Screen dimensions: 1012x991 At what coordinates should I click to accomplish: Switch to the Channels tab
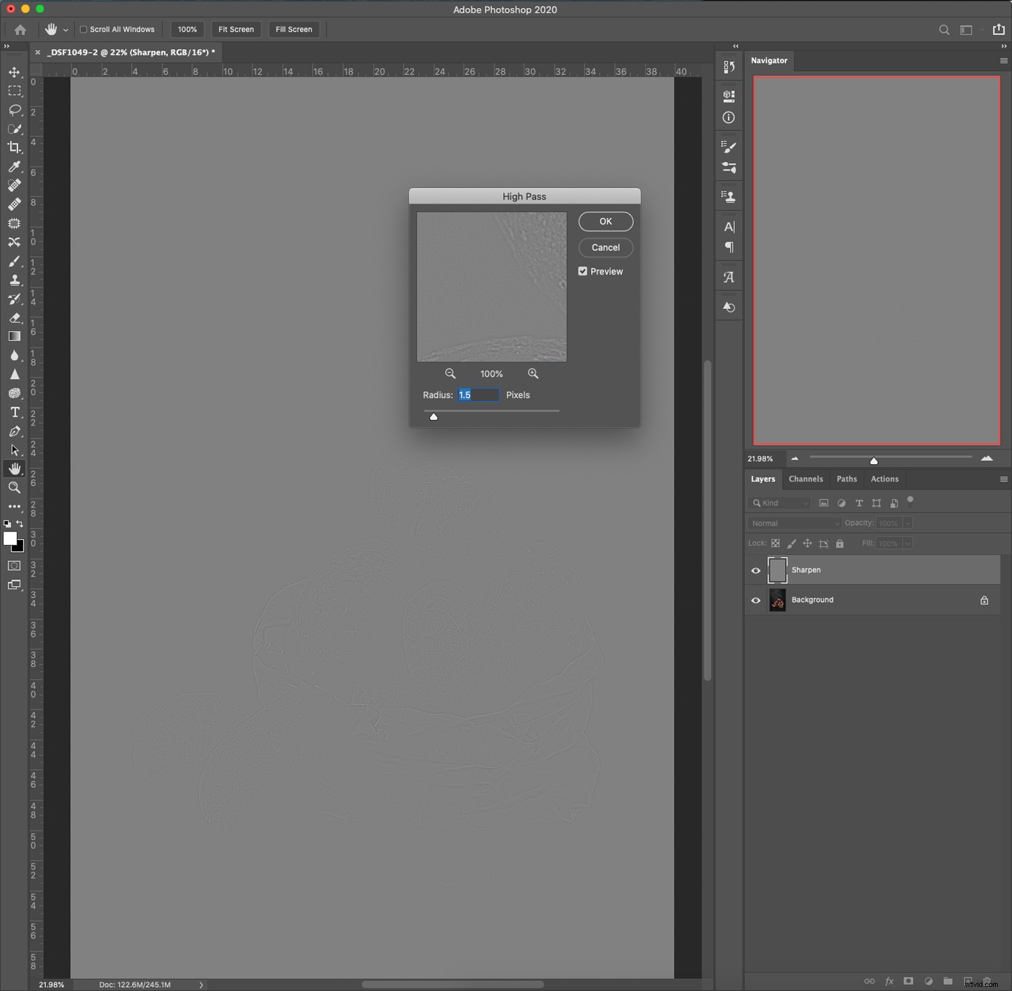pos(806,479)
